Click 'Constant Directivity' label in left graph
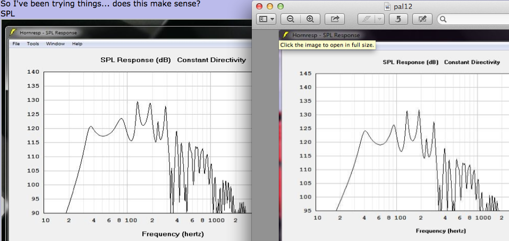 (211, 60)
